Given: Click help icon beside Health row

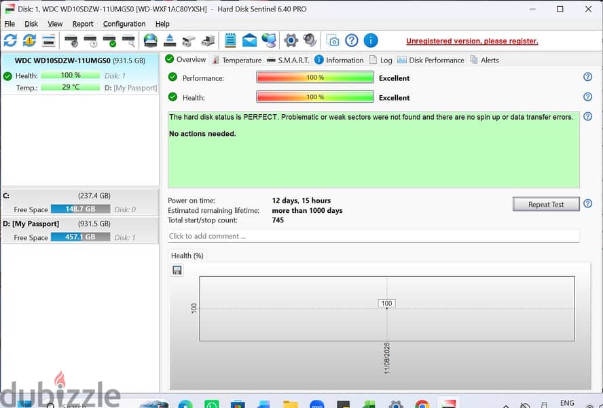Looking at the screenshot, I should [x=587, y=97].
